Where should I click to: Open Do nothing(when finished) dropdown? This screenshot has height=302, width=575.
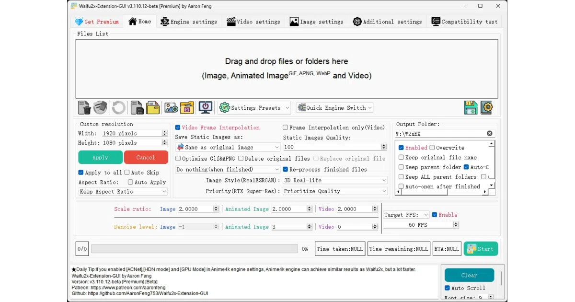click(x=228, y=170)
